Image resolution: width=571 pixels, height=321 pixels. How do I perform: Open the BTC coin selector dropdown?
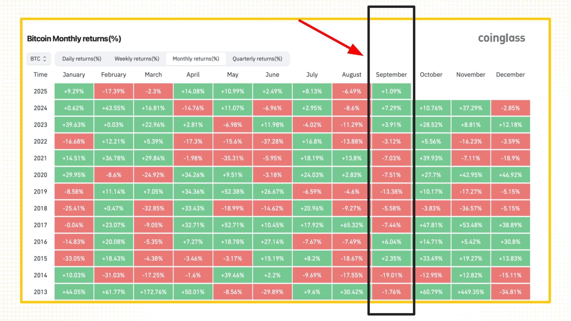coord(38,59)
